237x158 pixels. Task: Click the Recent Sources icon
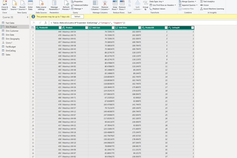point(22,3)
